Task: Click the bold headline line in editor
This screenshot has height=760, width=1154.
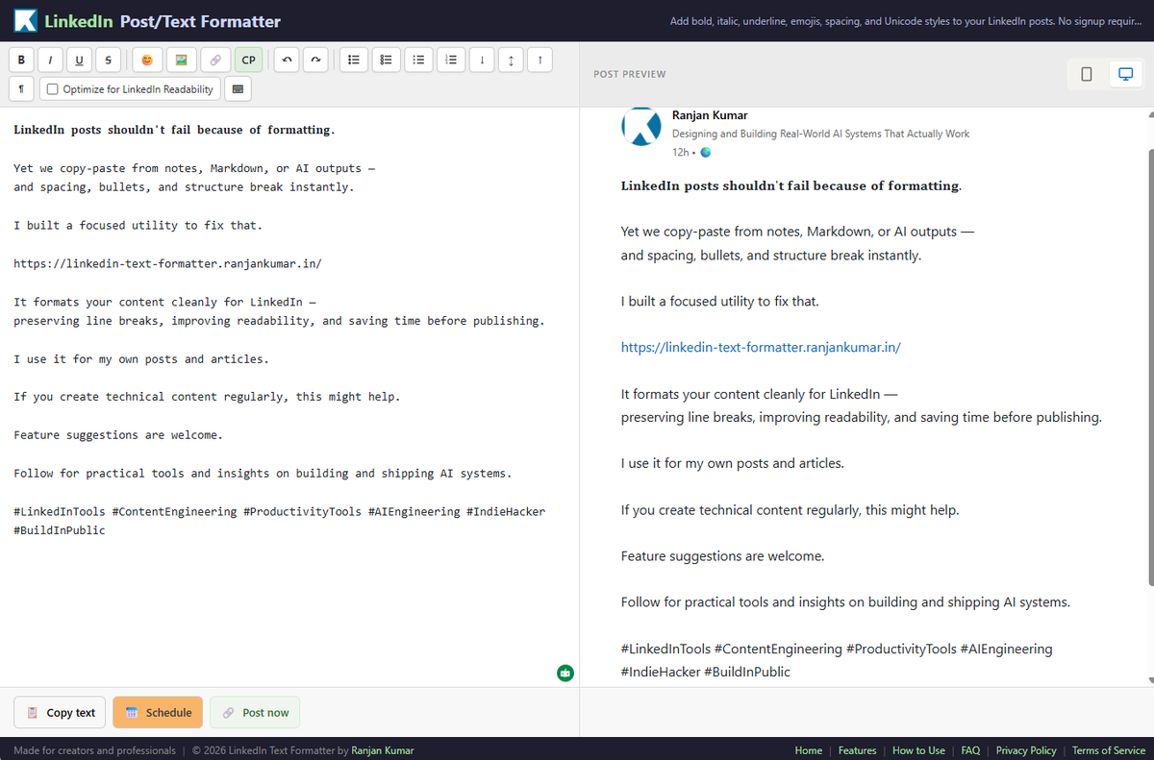Action: pyautogui.click(x=174, y=130)
